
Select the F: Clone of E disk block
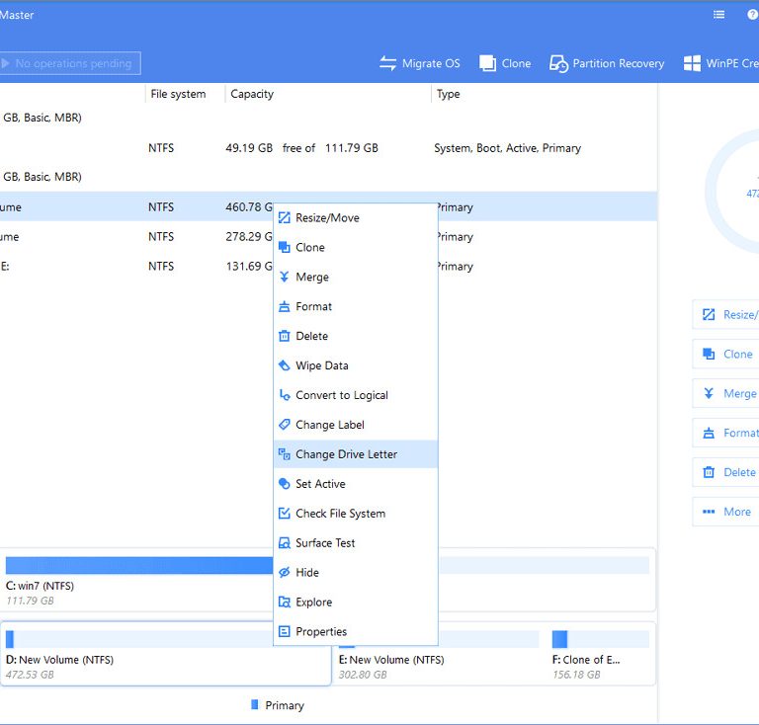601,654
